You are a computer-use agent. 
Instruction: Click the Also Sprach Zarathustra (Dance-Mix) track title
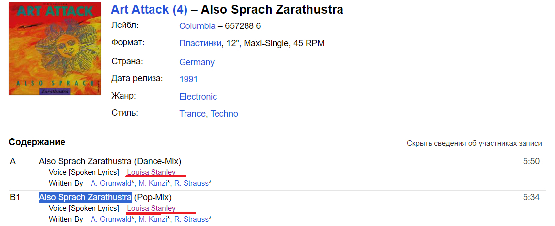(110, 161)
